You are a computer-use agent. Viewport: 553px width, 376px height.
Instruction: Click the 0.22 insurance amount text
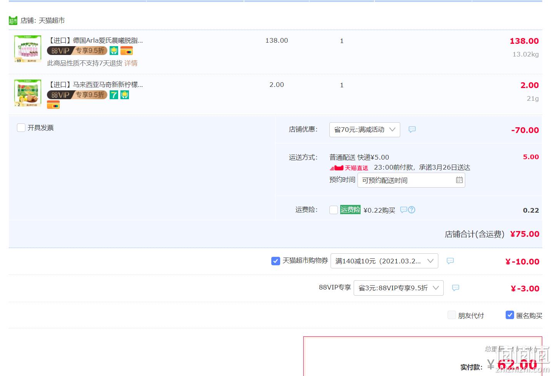[x=531, y=210]
